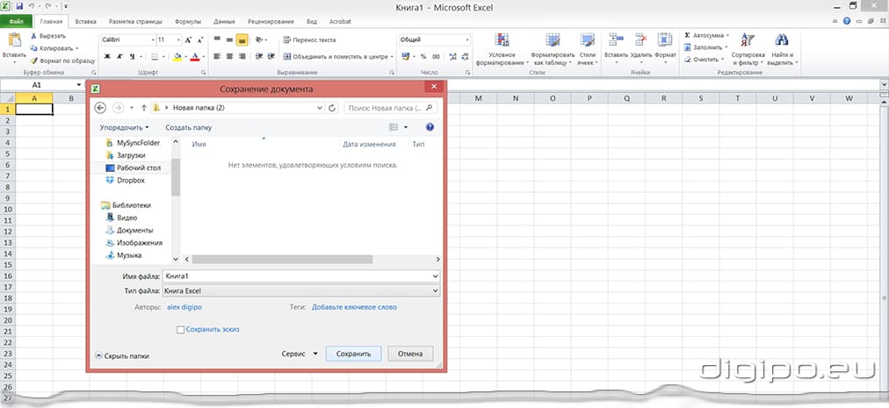The image size is (889, 408).
Task: Click the 'Сохранить' button
Action: point(353,354)
